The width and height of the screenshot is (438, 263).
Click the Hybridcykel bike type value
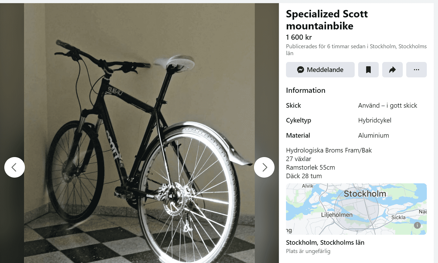374,120
